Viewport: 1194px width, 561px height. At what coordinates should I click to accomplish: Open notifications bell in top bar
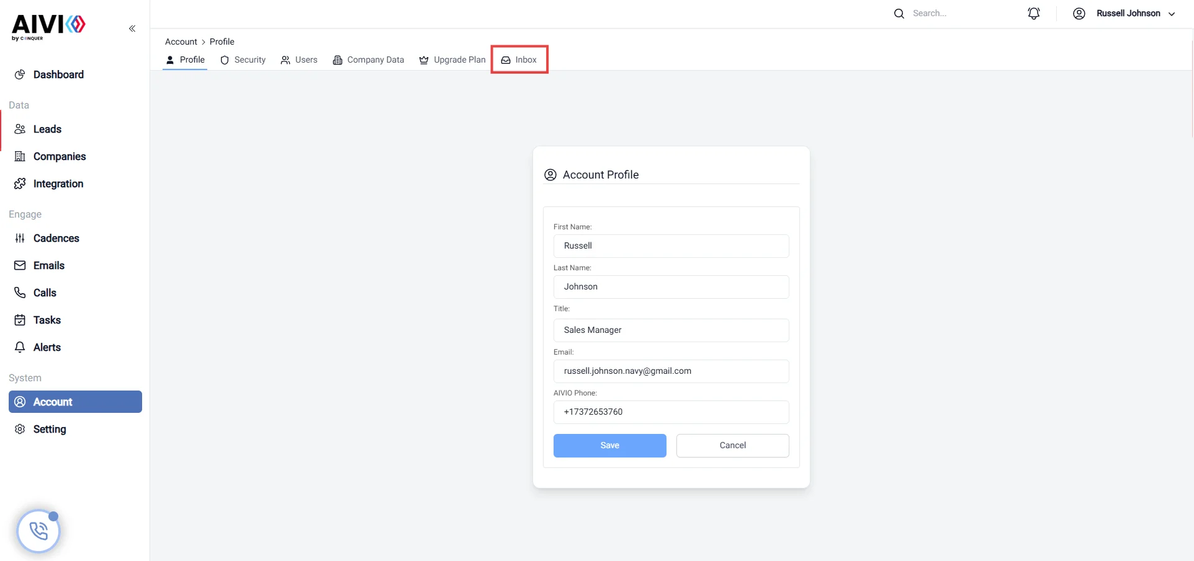coord(1034,14)
